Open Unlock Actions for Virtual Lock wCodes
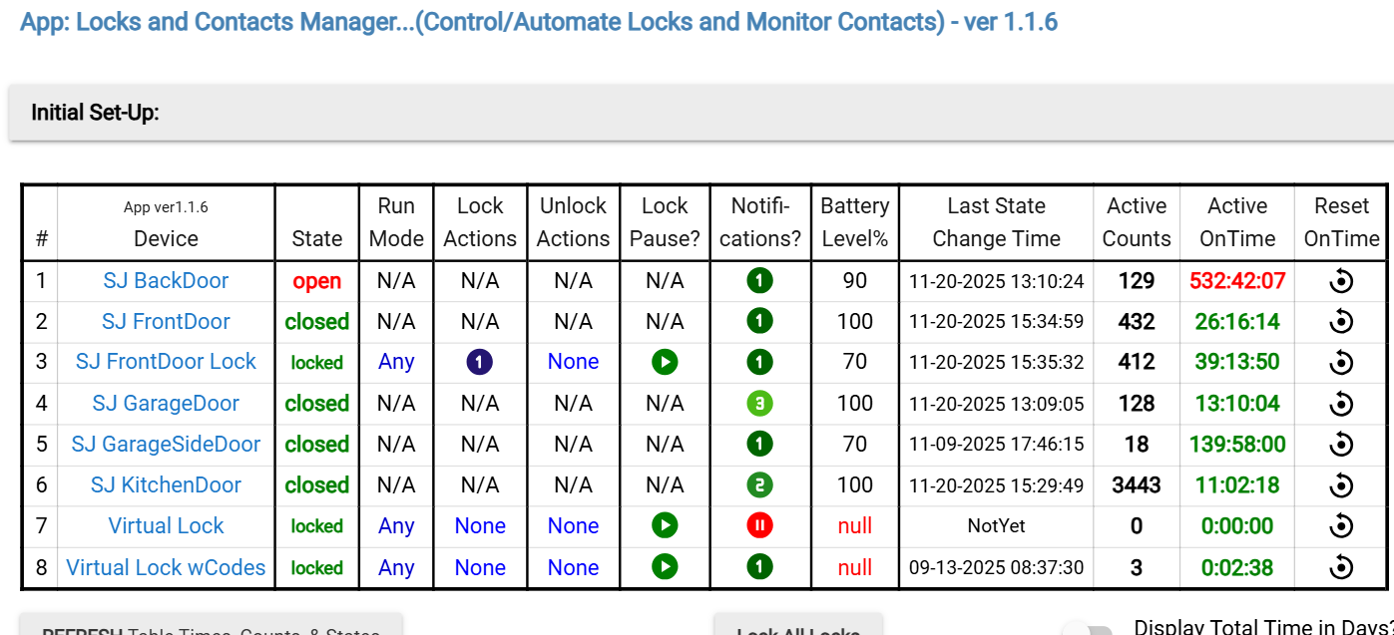Screen dimensions: 1394x635 573,567
